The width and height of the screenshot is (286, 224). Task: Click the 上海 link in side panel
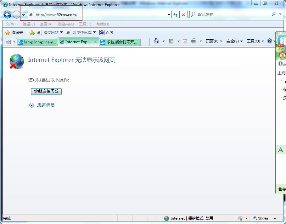click(282, 73)
